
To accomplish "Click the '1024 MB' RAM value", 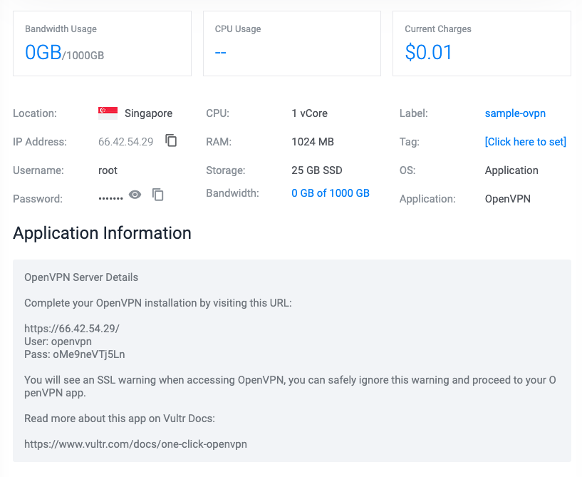I will click(313, 142).
